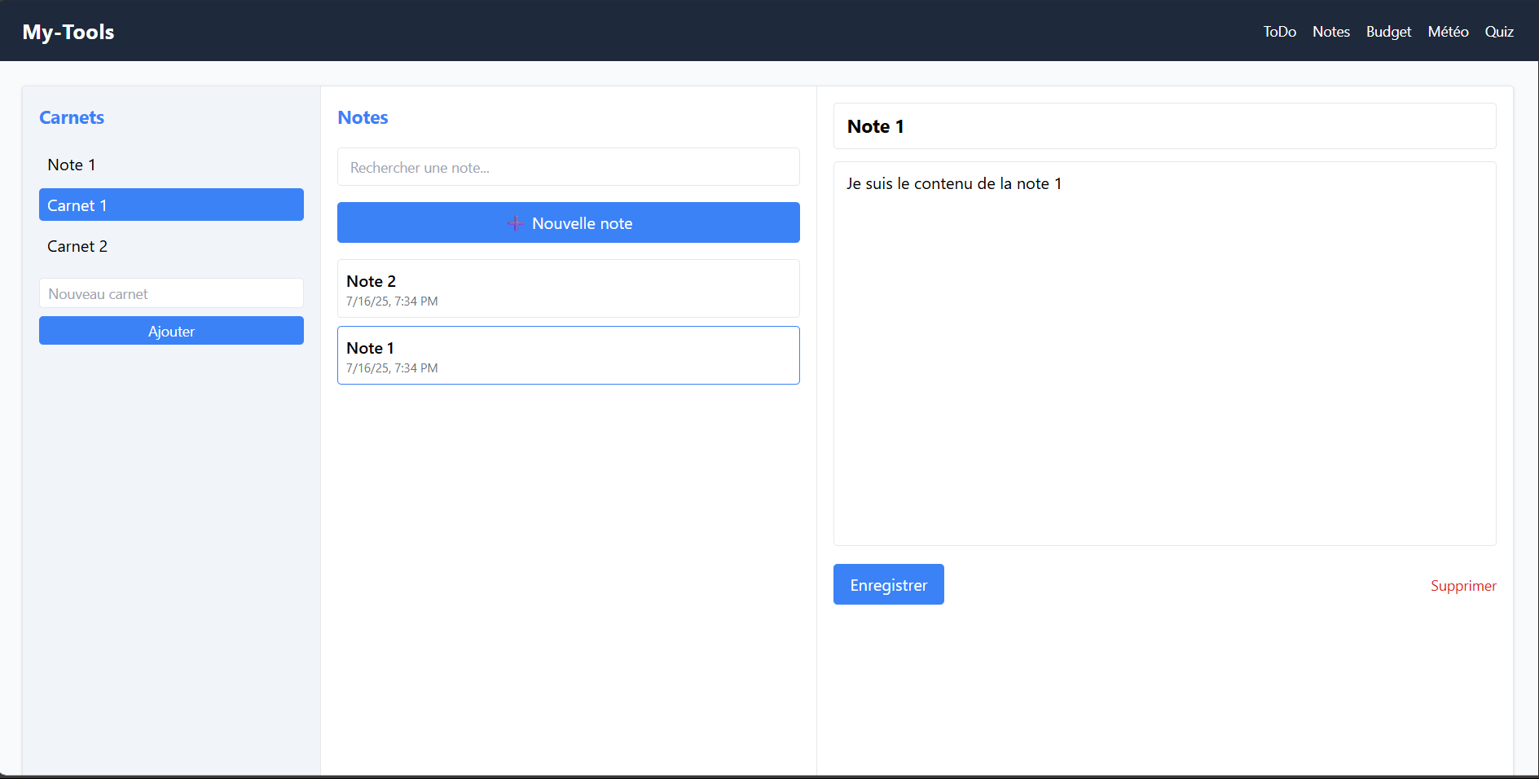Switch to the Météo page

(1448, 32)
